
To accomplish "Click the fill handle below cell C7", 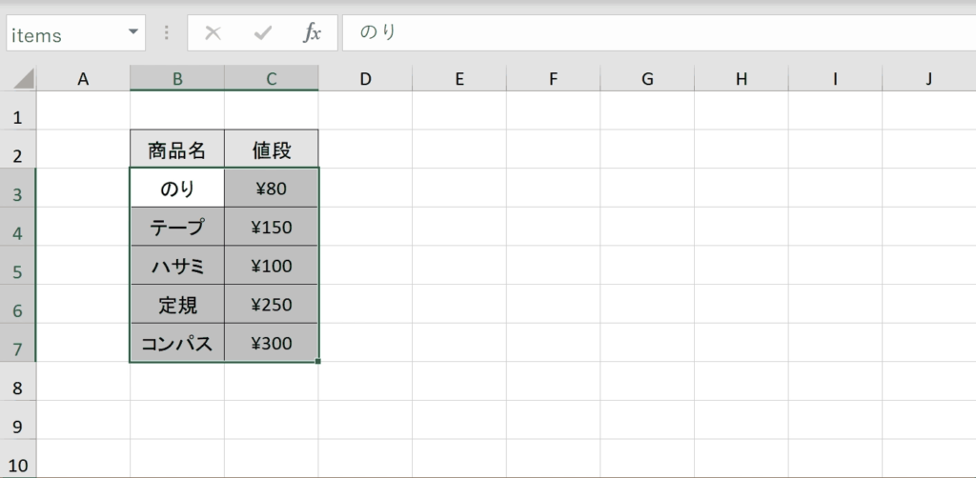I will click(318, 361).
